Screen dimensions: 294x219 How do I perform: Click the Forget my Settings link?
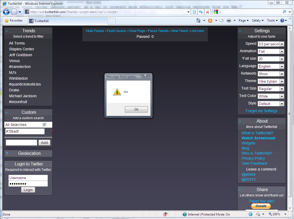pos(261,111)
